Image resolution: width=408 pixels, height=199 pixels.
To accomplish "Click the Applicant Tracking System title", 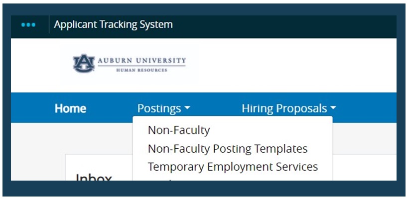I will 113,24.
